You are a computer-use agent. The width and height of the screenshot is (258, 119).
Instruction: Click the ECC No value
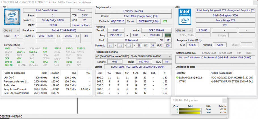click(x=167, y=62)
